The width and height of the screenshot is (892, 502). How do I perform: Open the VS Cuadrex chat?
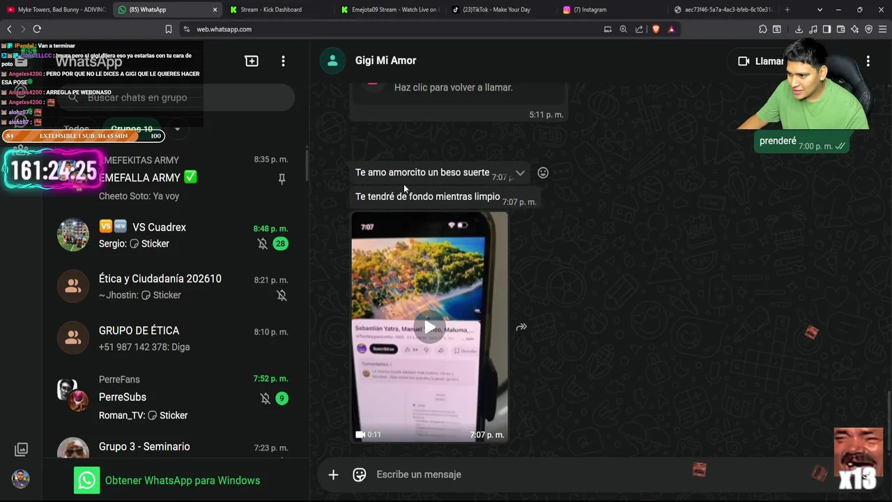(176, 236)
